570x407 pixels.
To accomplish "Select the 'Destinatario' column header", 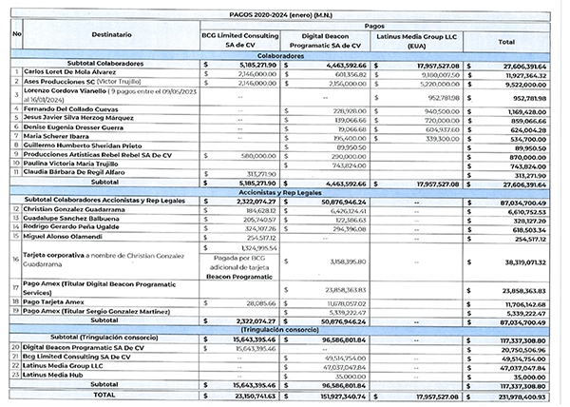I will coord(106,32).
